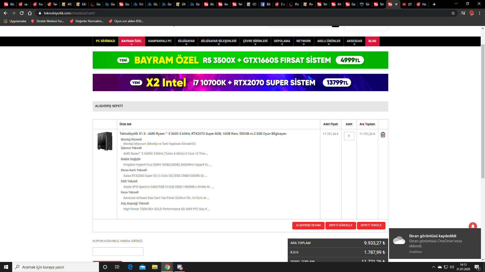Go to the BLOG tab
This screenshot has width=485, height=272.
pos(372,41)
